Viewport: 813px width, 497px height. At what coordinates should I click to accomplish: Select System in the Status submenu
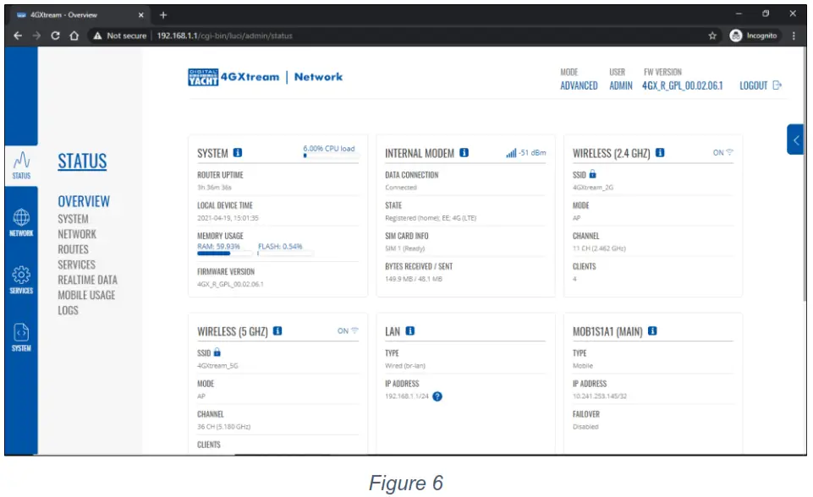point(73,219)
